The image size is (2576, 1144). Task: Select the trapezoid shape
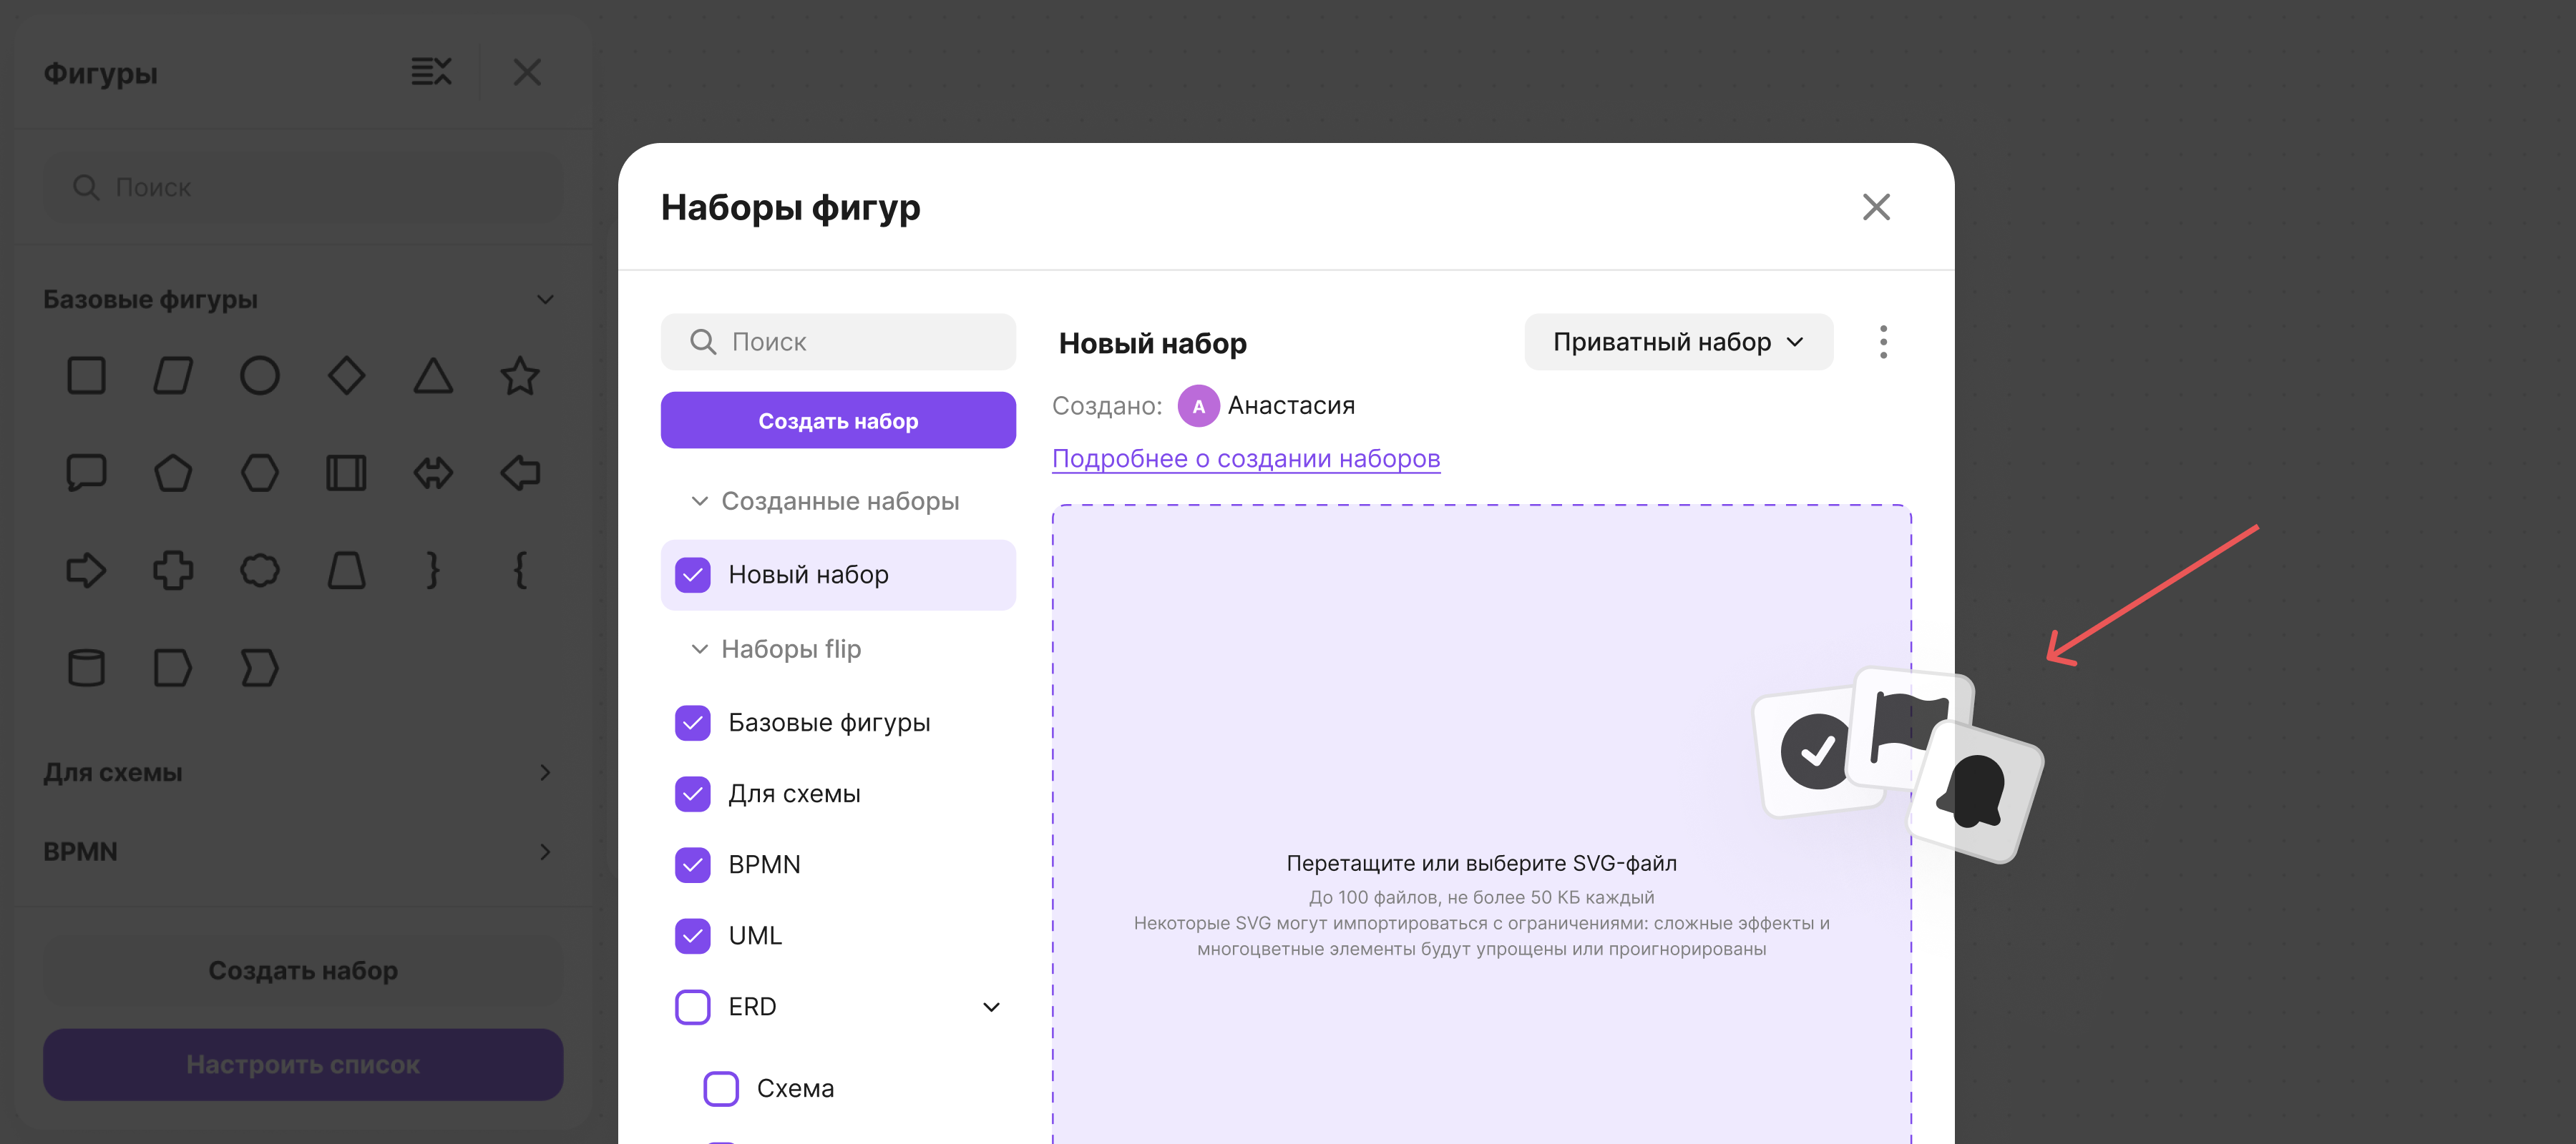(x=346, y=571)
